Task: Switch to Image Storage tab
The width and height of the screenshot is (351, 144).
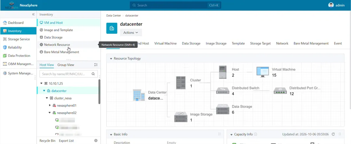Action: point(216,44)
